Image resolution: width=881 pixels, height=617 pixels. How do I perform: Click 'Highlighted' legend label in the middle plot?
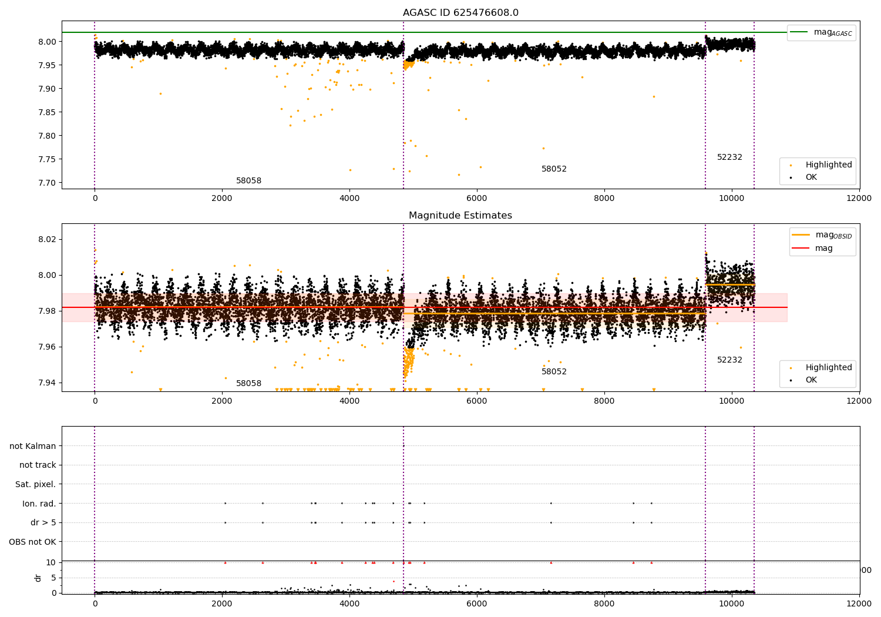point(828,368)
